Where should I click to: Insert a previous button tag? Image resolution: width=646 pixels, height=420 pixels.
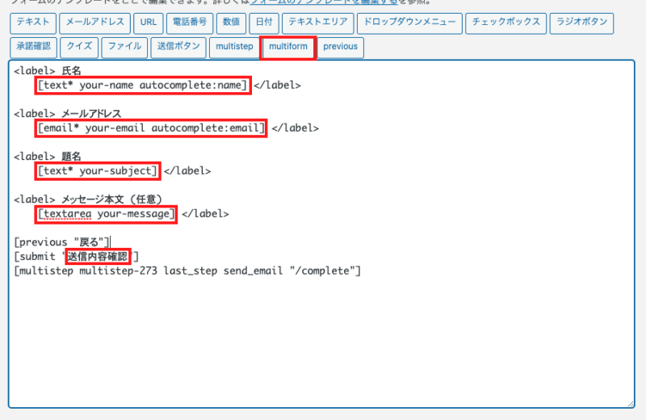click(x=340, y=47)
